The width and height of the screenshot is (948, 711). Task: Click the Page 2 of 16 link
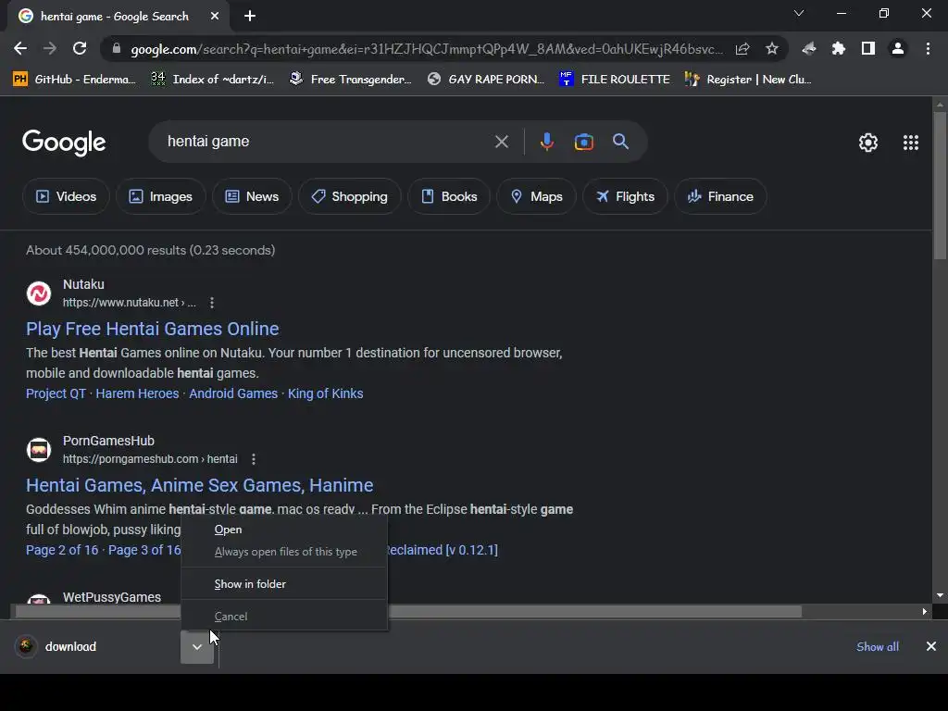tap(62, 550)
